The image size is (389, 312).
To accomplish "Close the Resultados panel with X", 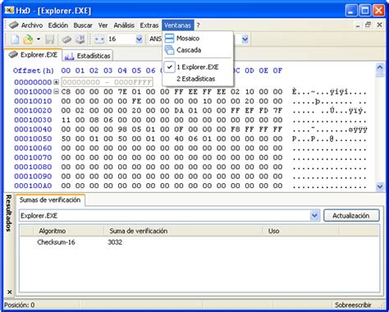I will pos(9,292).
